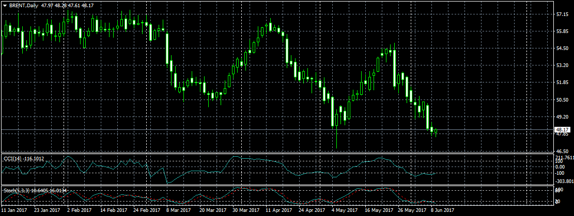Click the horizontal current price line

tap(258, 129)
